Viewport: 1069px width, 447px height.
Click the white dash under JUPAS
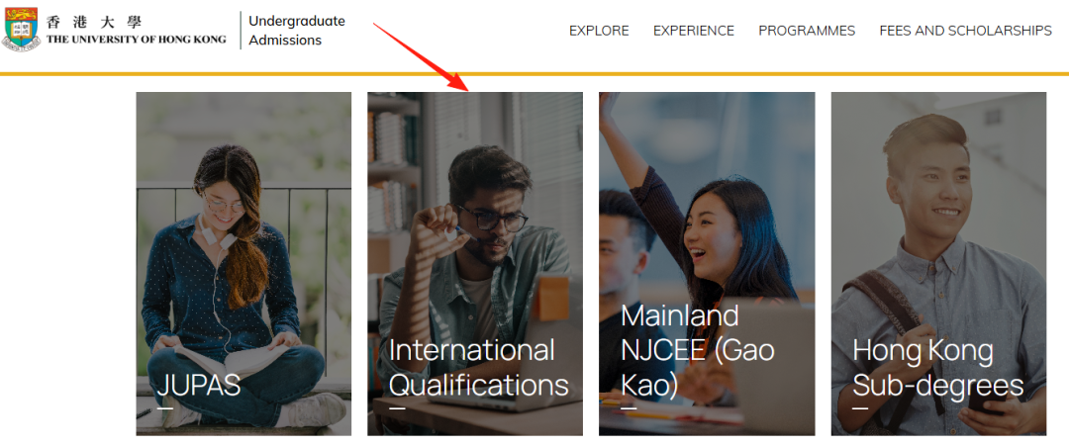[x=165, y=407]
